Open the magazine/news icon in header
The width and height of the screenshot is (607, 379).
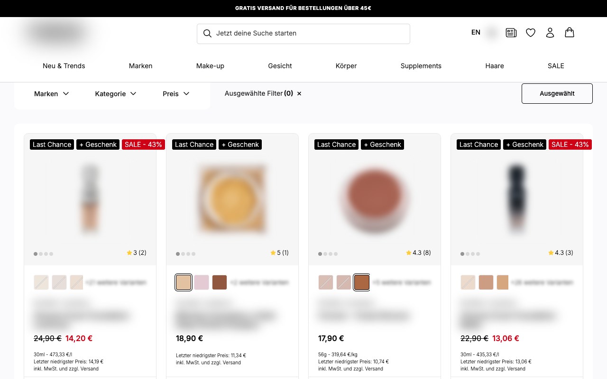(511, 33)
